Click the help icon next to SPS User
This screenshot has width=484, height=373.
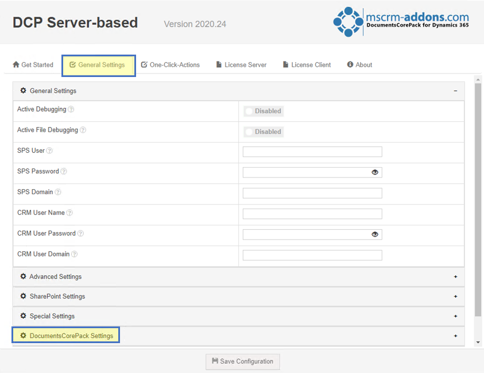click(49, 151)
